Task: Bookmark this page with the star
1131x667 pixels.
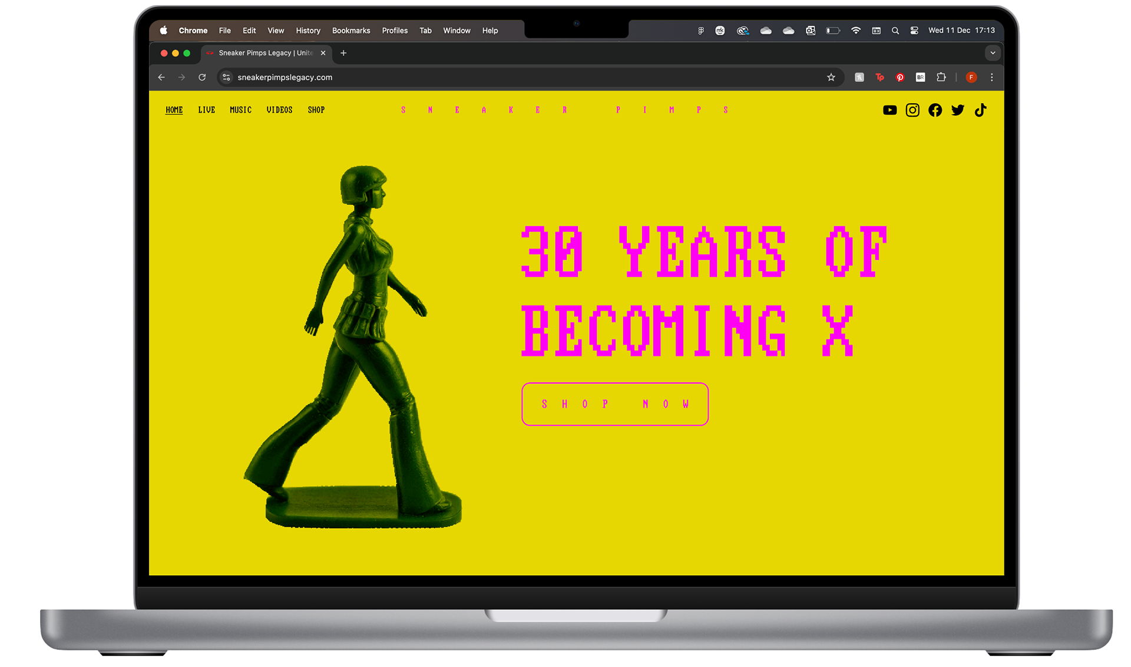Action: tap(831, 77)
